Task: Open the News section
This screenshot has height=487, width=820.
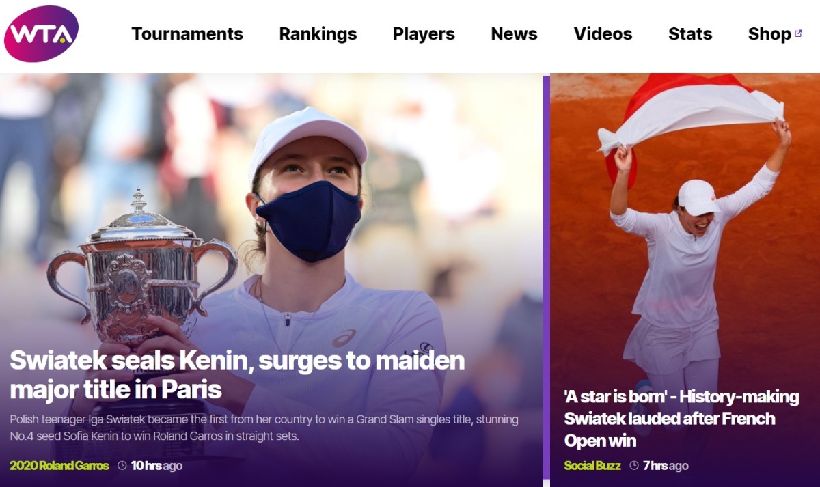Action: (515, 34)
